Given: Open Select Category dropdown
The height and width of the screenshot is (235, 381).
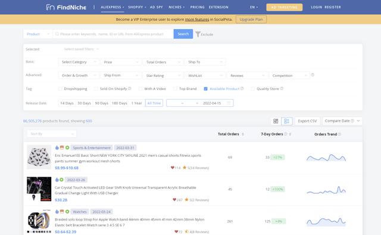Looking at the screenshot, I should coord(79,62).
